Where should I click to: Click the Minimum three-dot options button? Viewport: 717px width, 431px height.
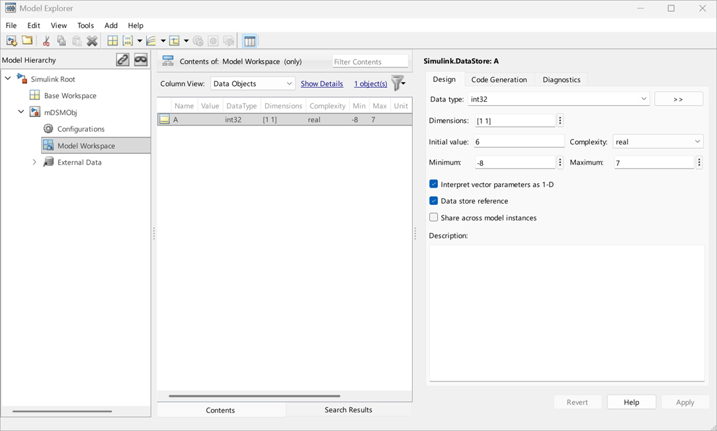pyautogui.click(x=560, y=162)
